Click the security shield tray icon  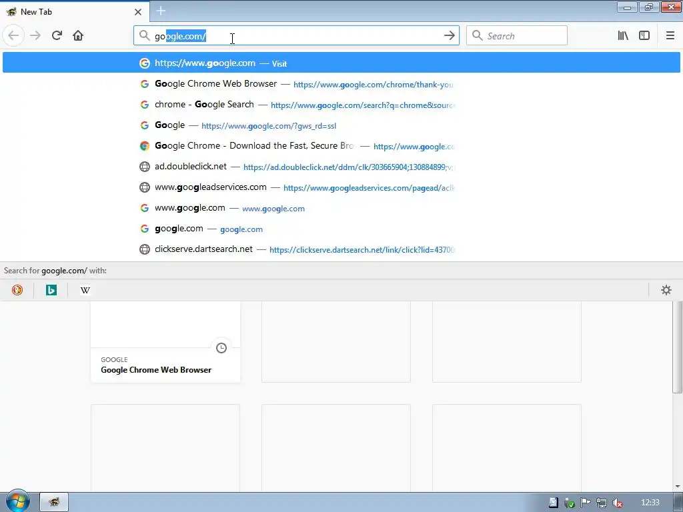[x=569, y=503]
